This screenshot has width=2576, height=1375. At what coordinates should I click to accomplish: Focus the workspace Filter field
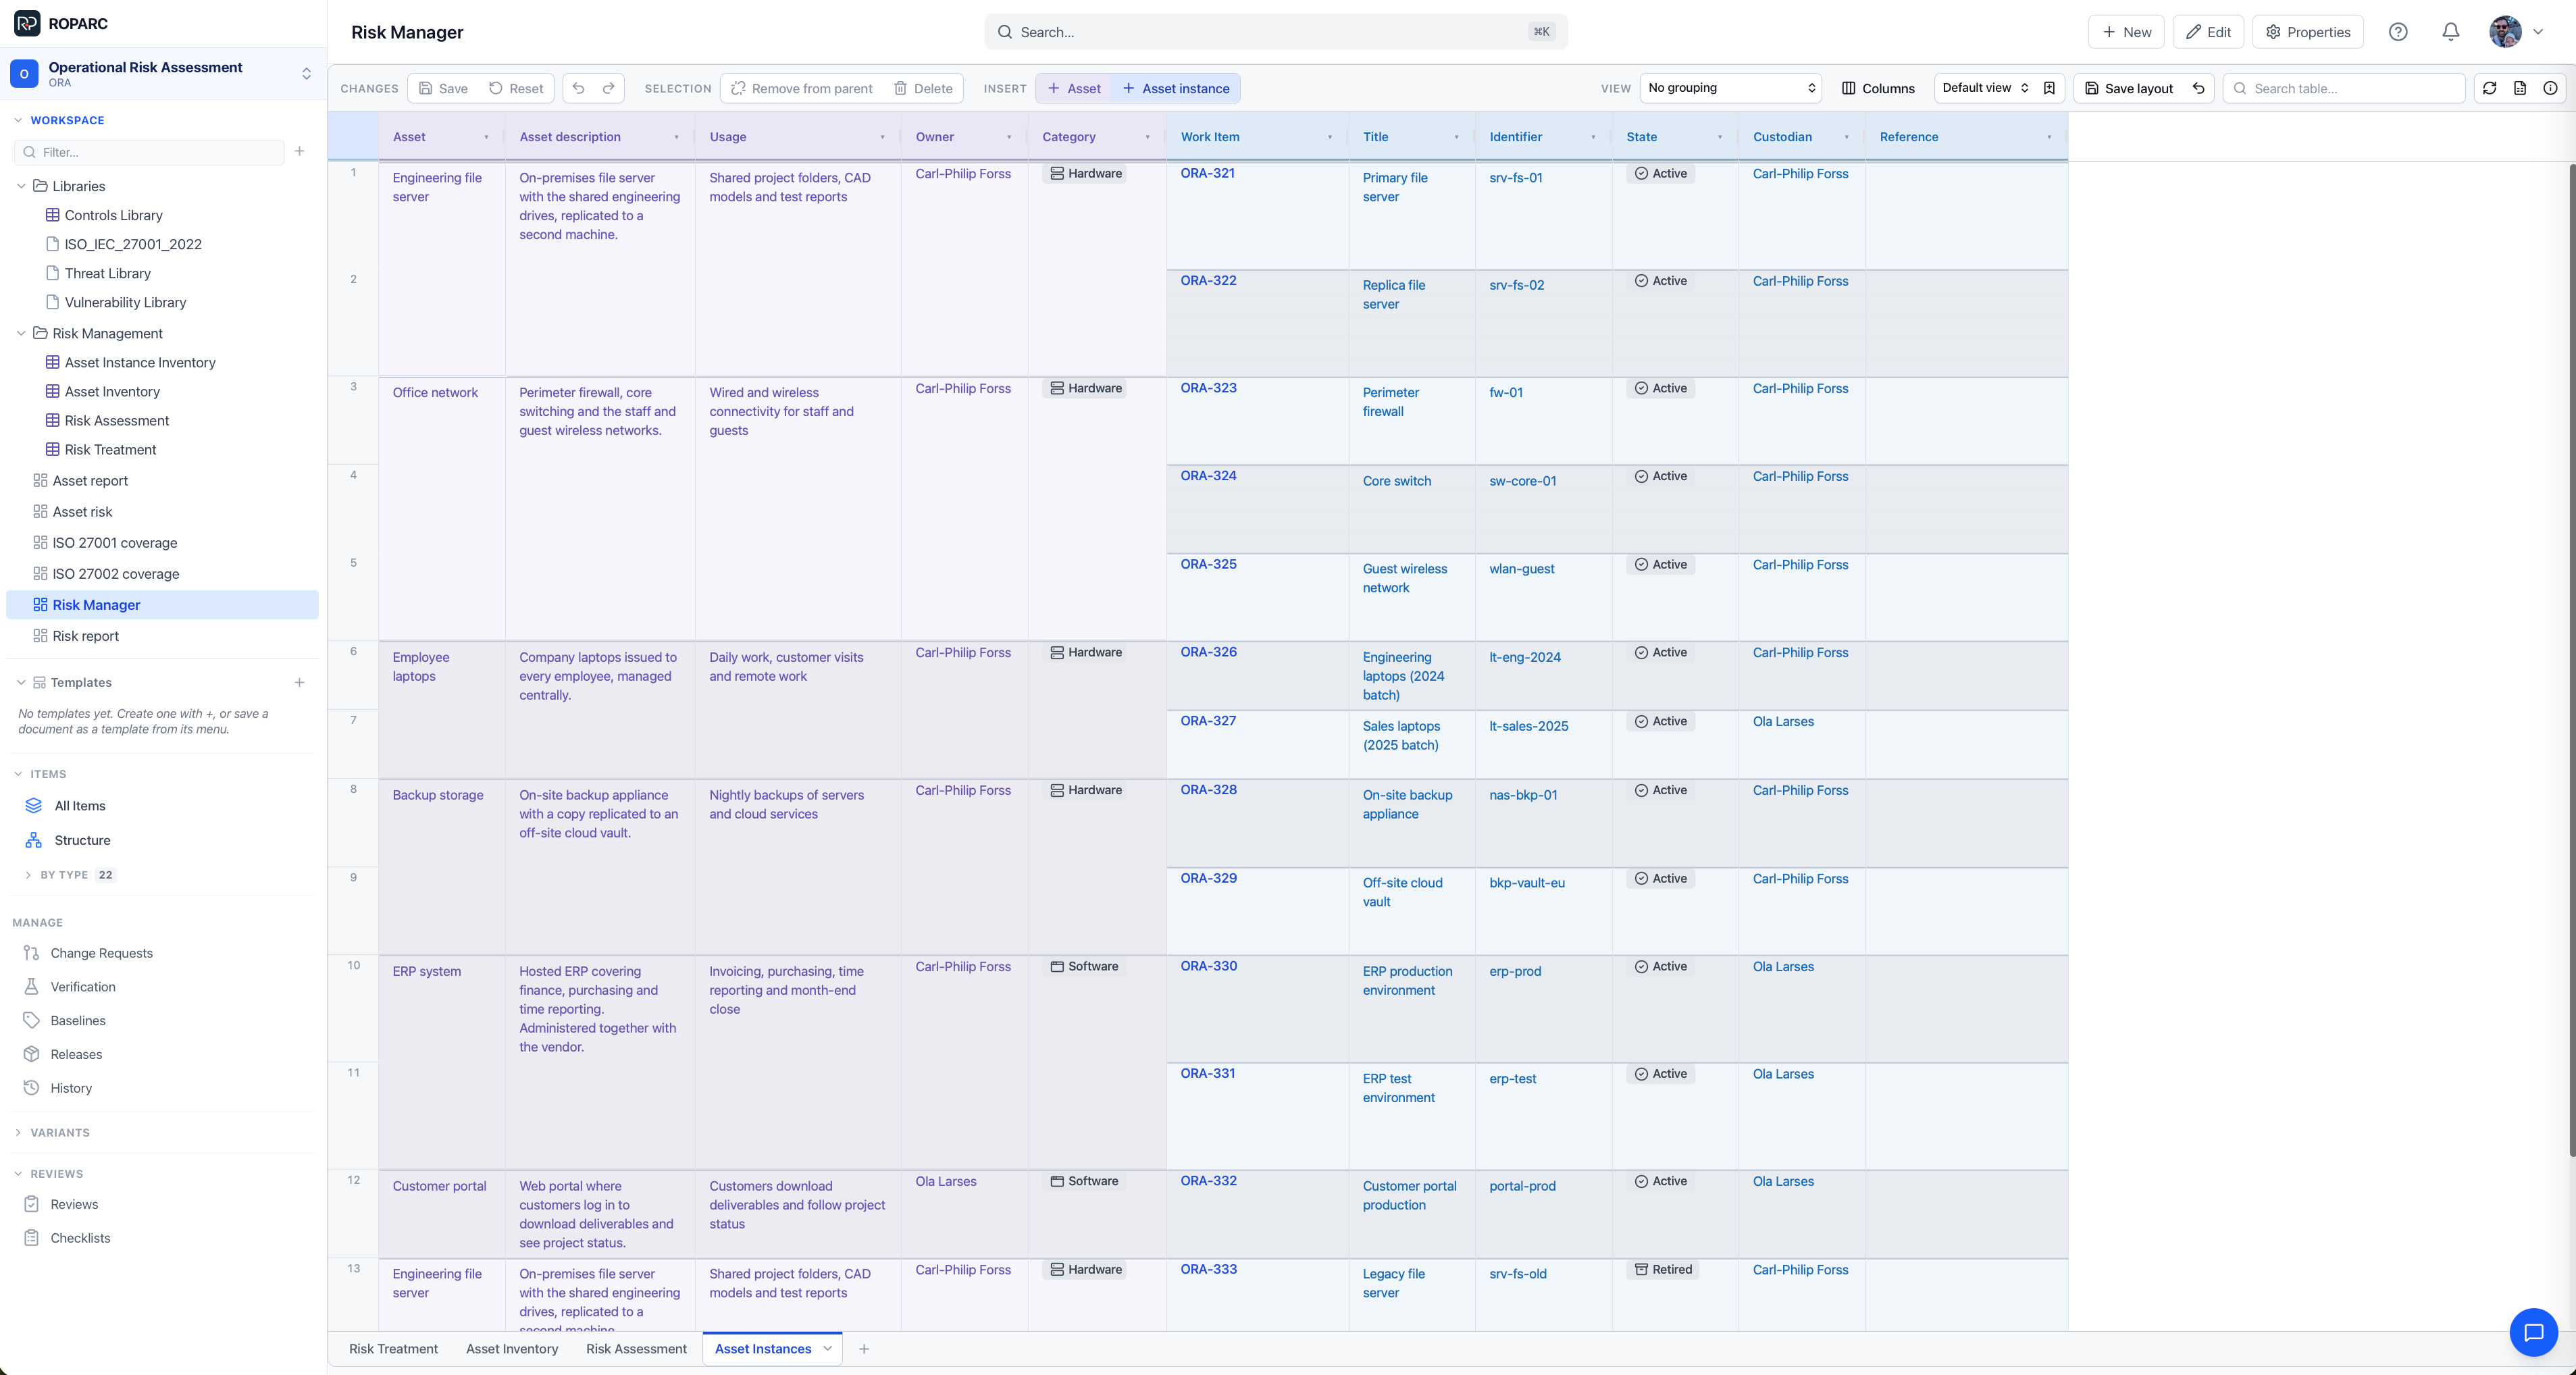(149, 152)
